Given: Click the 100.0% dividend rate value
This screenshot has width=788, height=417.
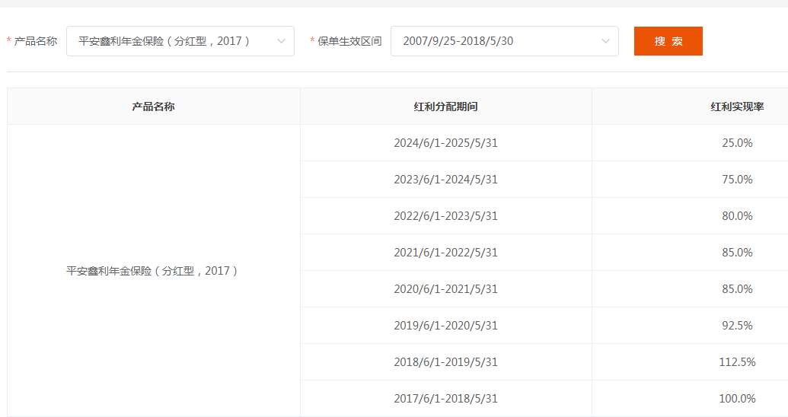Looking at the screenshot, I should click(x=737, y=399).
